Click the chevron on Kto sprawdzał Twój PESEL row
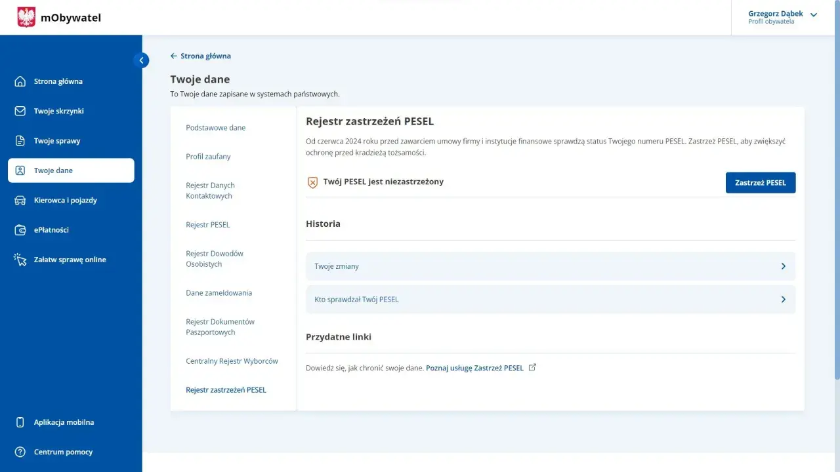 click(783, 299)
